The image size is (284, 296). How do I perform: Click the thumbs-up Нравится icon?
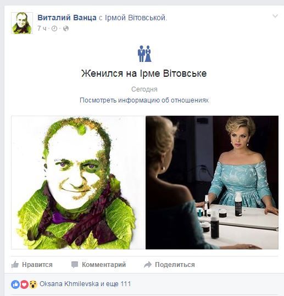(x=15, y=264)
